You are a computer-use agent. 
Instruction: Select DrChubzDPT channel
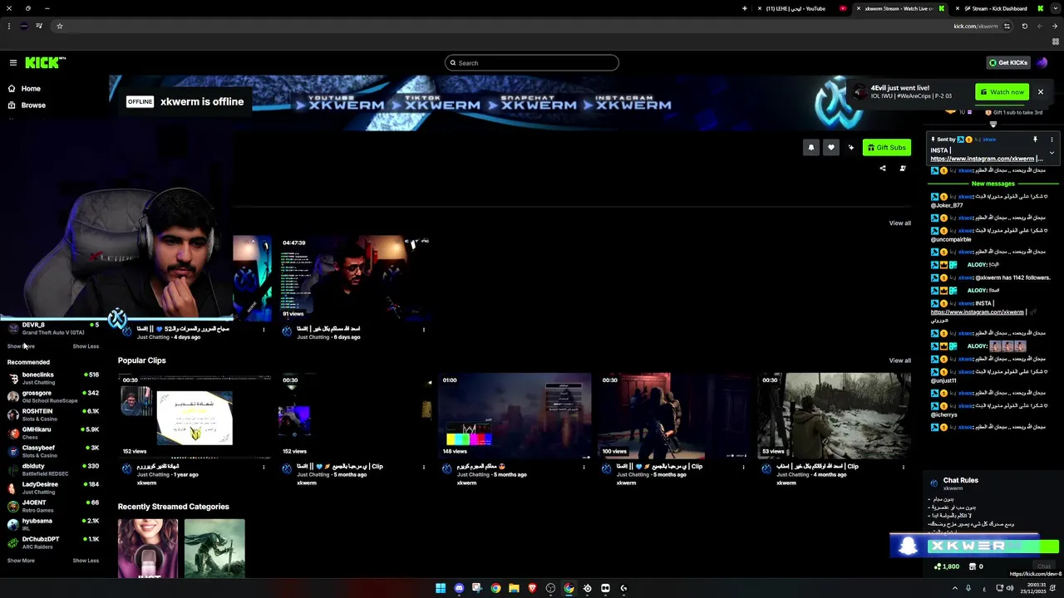(53, 542)
